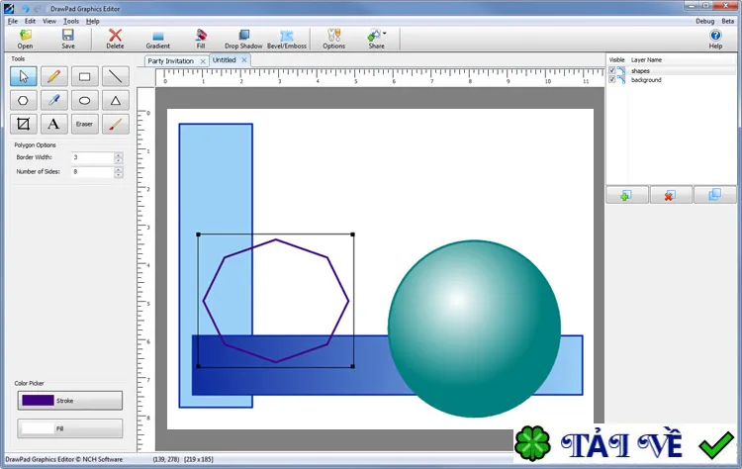
Task: Apply Drop Shadow effect
Action: pos(243,39)
